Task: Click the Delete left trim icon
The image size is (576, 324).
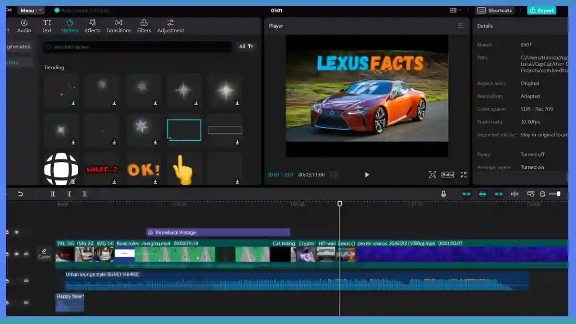Action: pos(69,194)
